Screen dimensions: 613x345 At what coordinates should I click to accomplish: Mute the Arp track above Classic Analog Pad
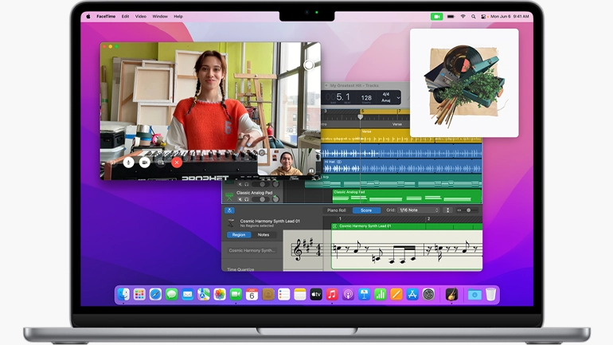click(x=240, y=184)
